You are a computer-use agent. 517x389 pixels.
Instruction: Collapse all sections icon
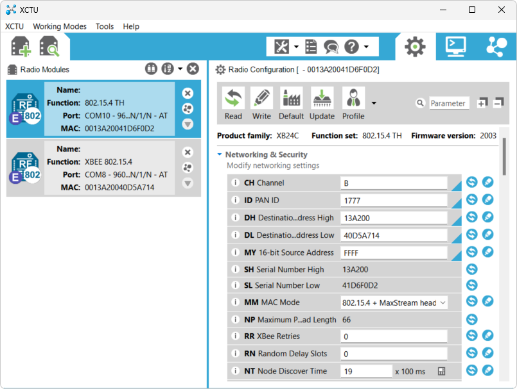[x=498, y=103]
